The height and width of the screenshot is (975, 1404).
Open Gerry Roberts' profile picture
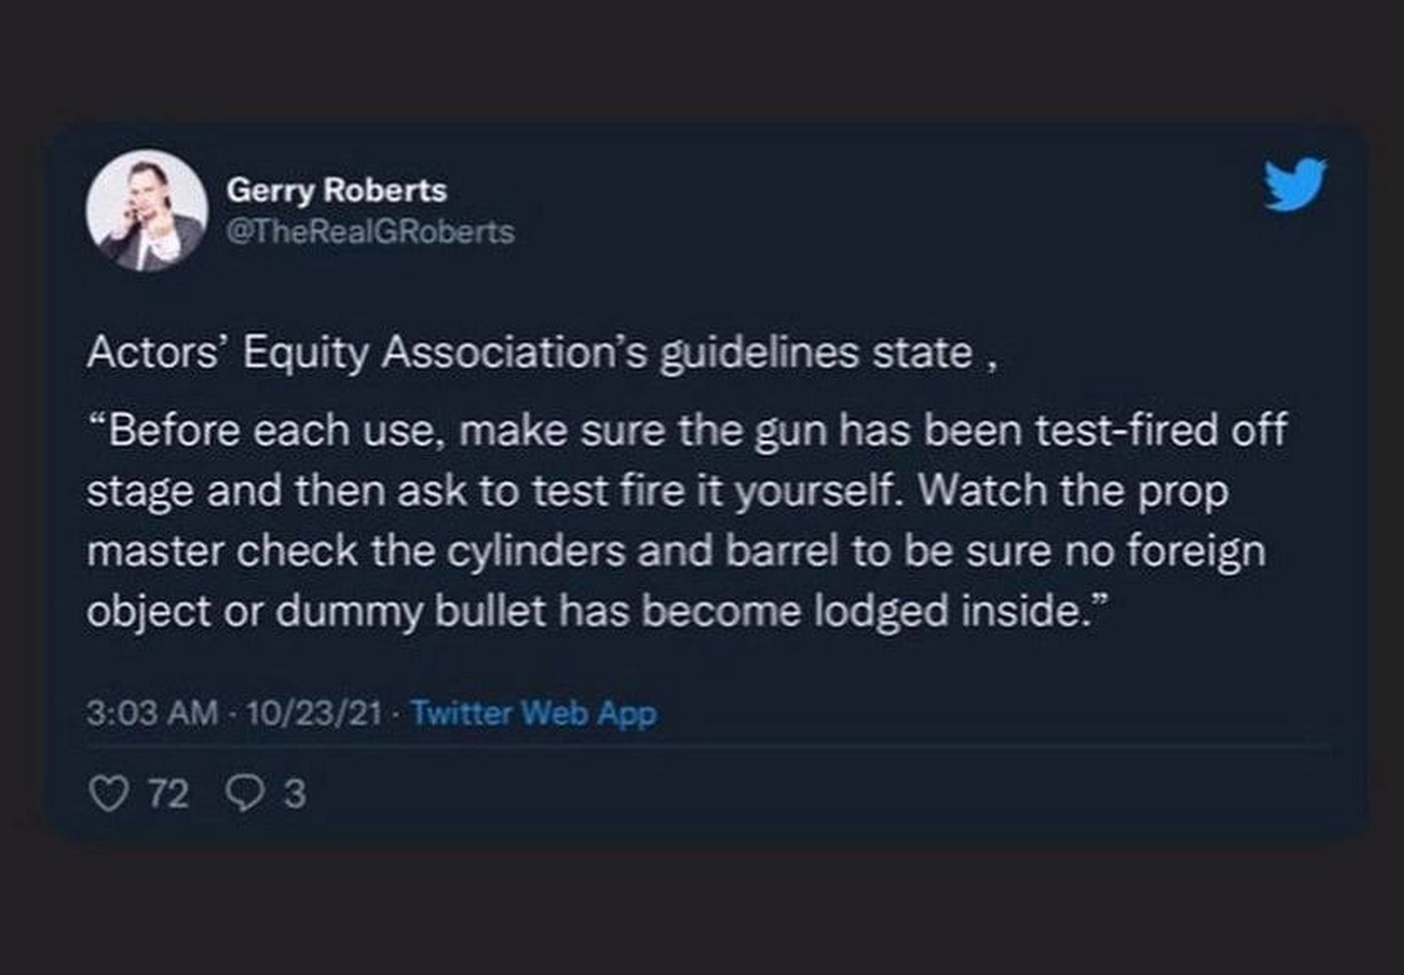pyautogui.click(x=148, y=211)
